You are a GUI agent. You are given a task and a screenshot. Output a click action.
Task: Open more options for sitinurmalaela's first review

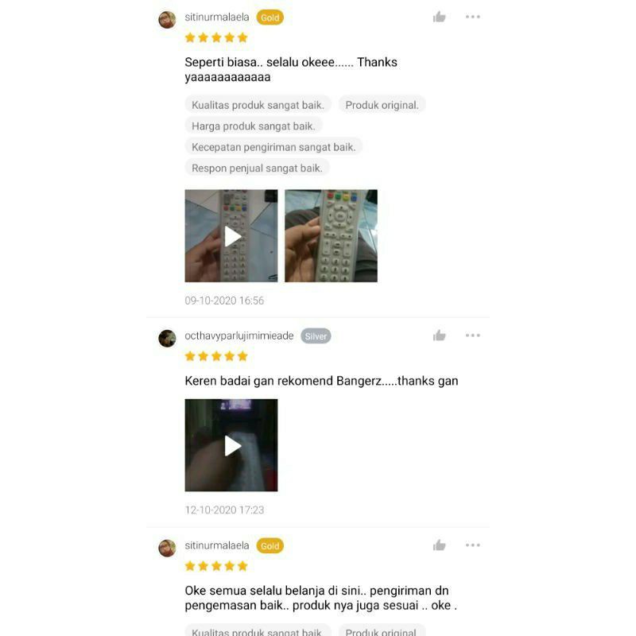pyautogui.click(x=472, y=17)
